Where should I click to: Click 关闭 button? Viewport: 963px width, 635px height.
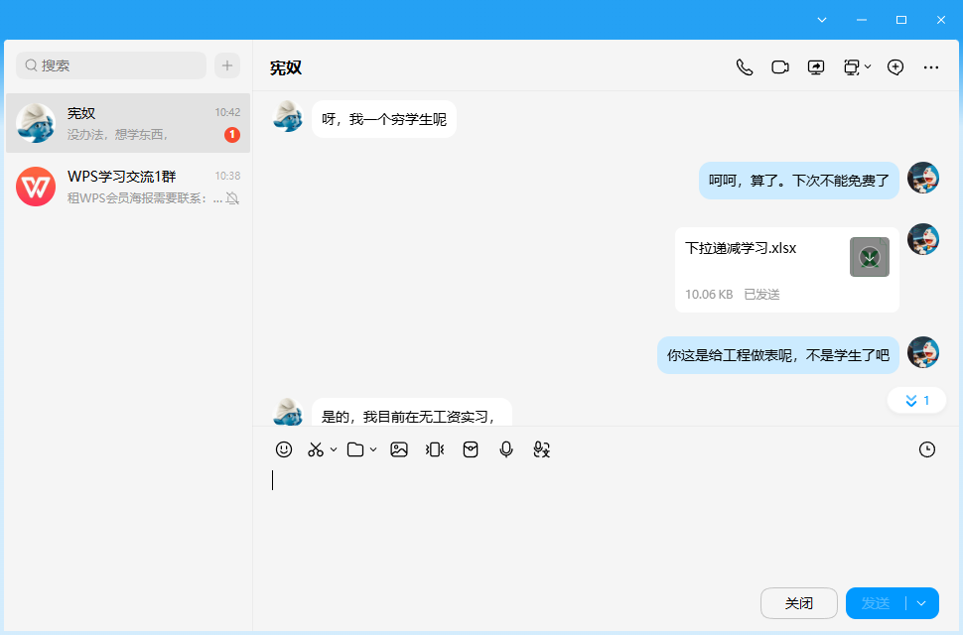click(x=799, y=603)
